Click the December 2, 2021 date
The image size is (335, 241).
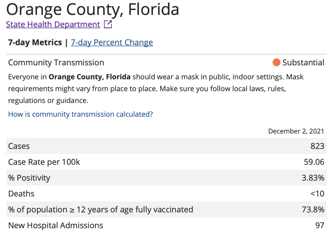pos(296,131)
